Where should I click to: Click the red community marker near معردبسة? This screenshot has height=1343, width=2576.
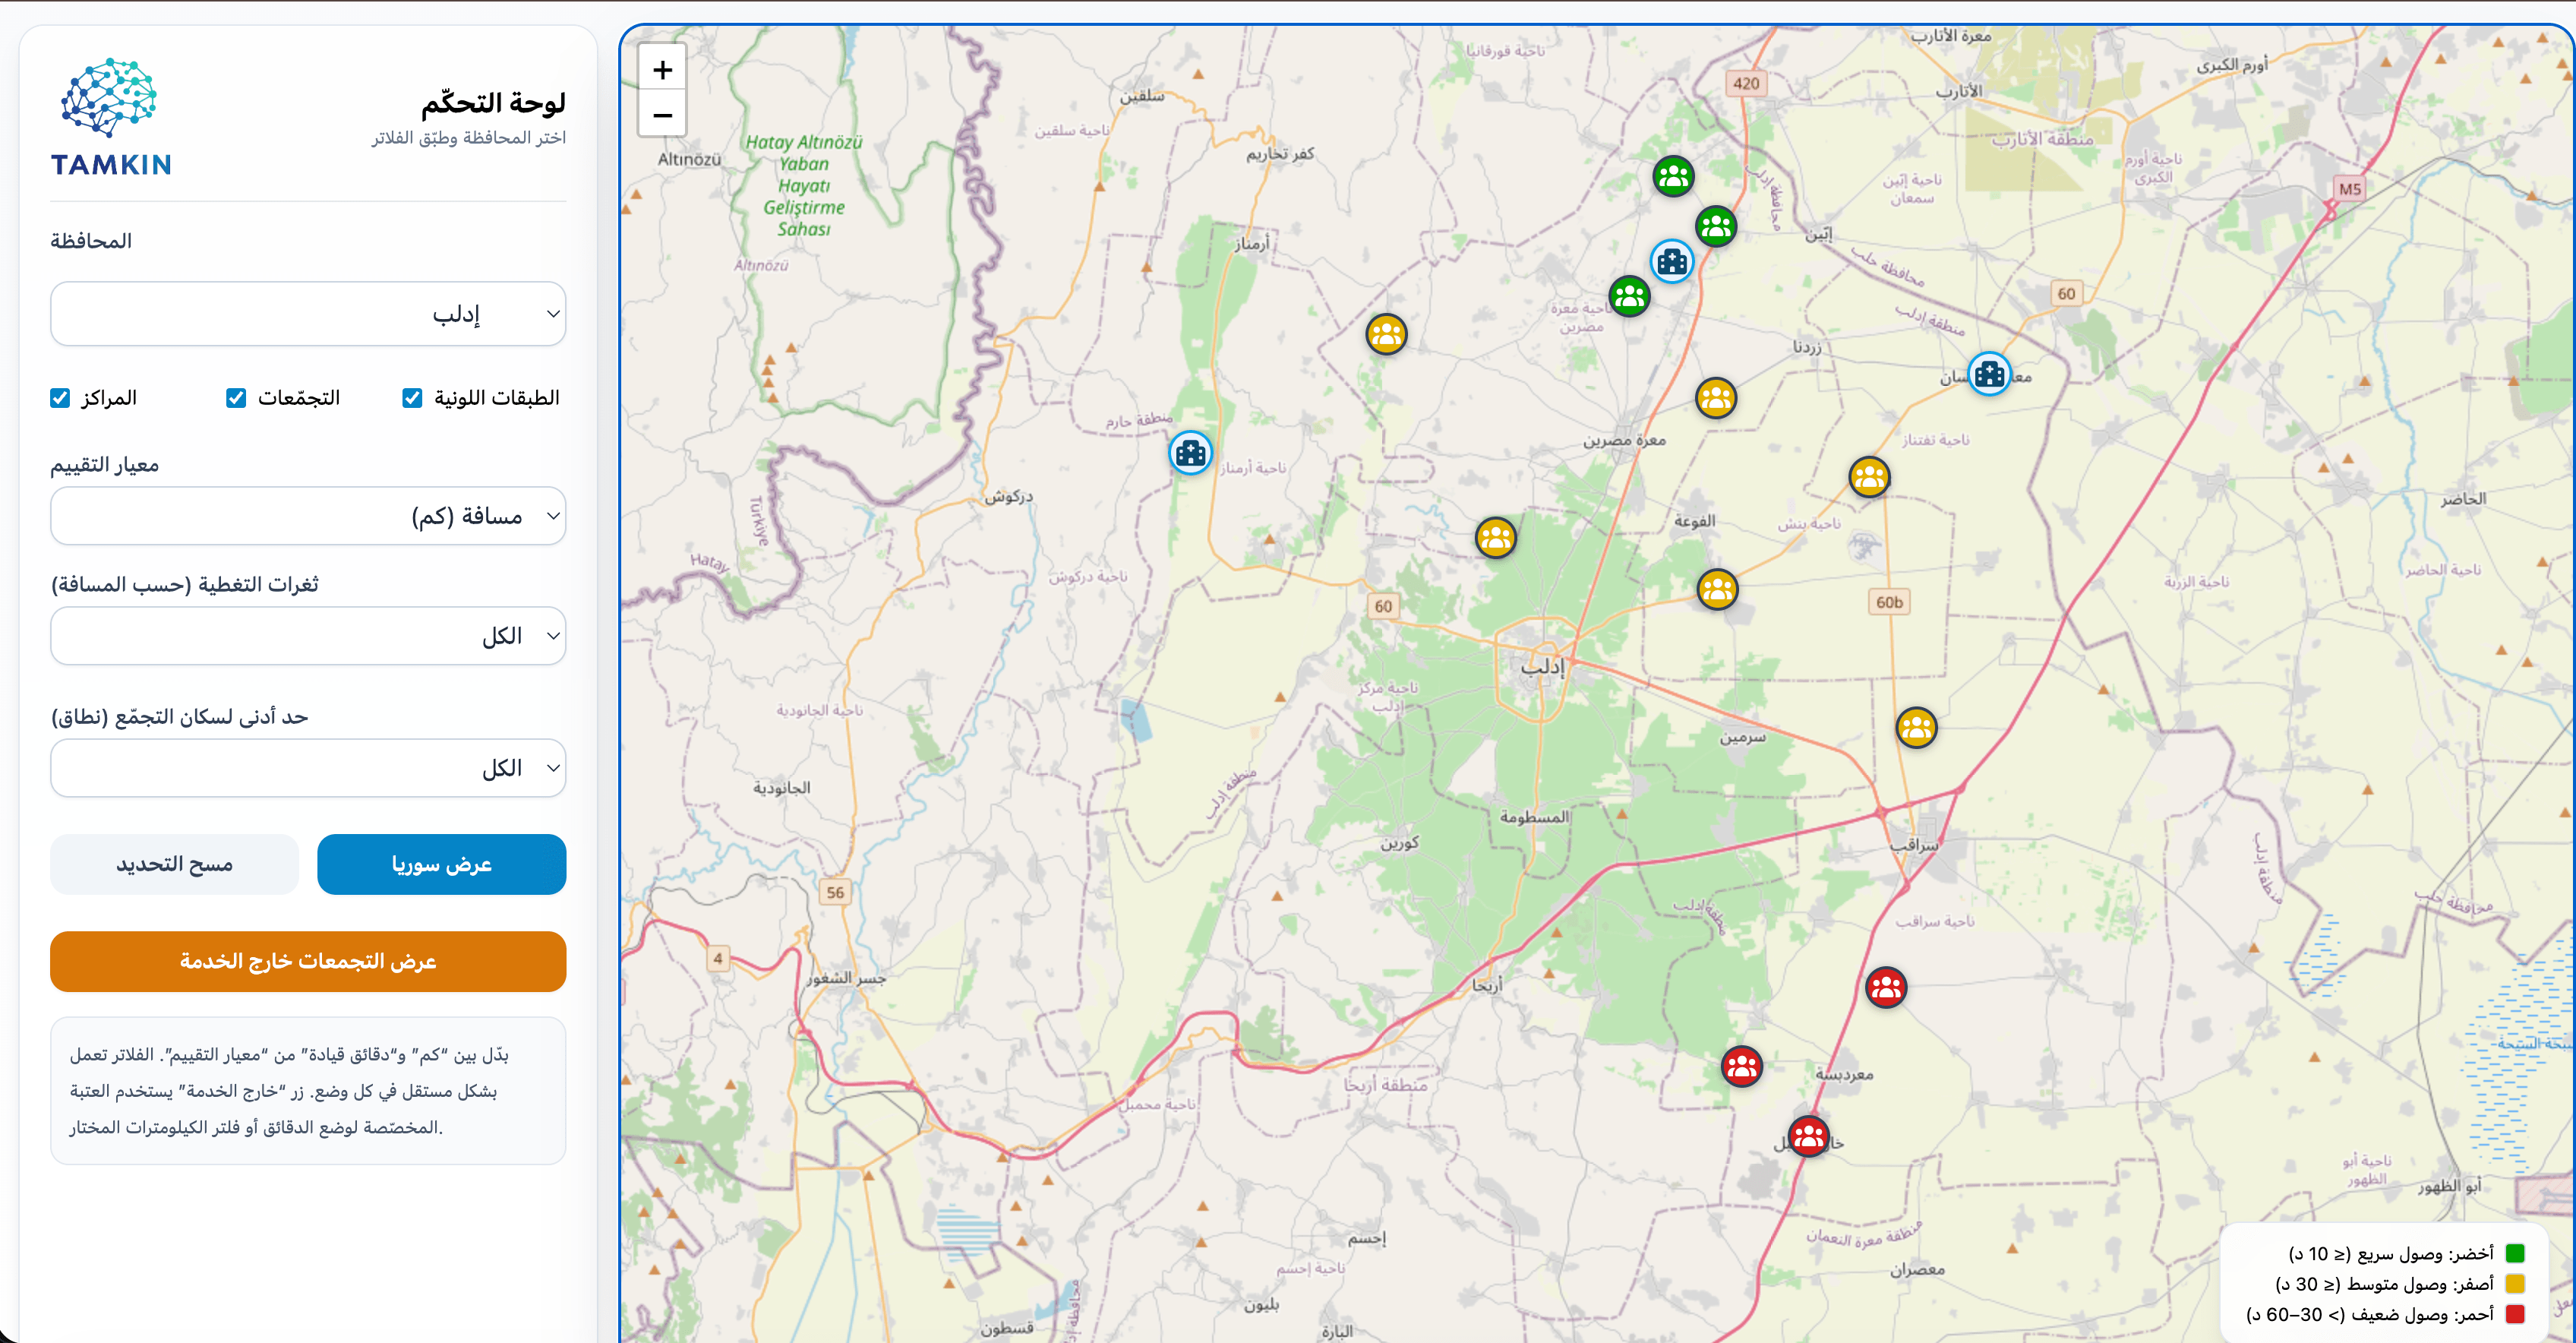pos(1741,1067)
